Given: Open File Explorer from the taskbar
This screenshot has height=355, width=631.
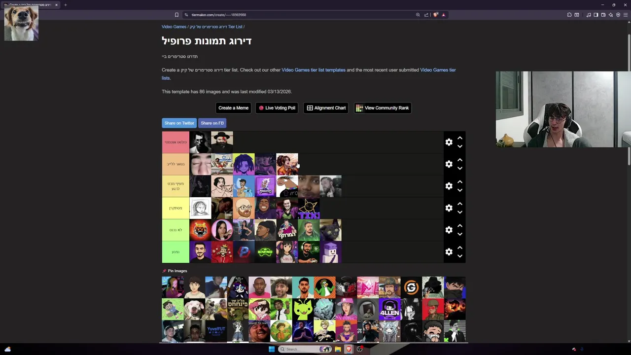Looking at the screenshot, I should (x=338, y=349).
